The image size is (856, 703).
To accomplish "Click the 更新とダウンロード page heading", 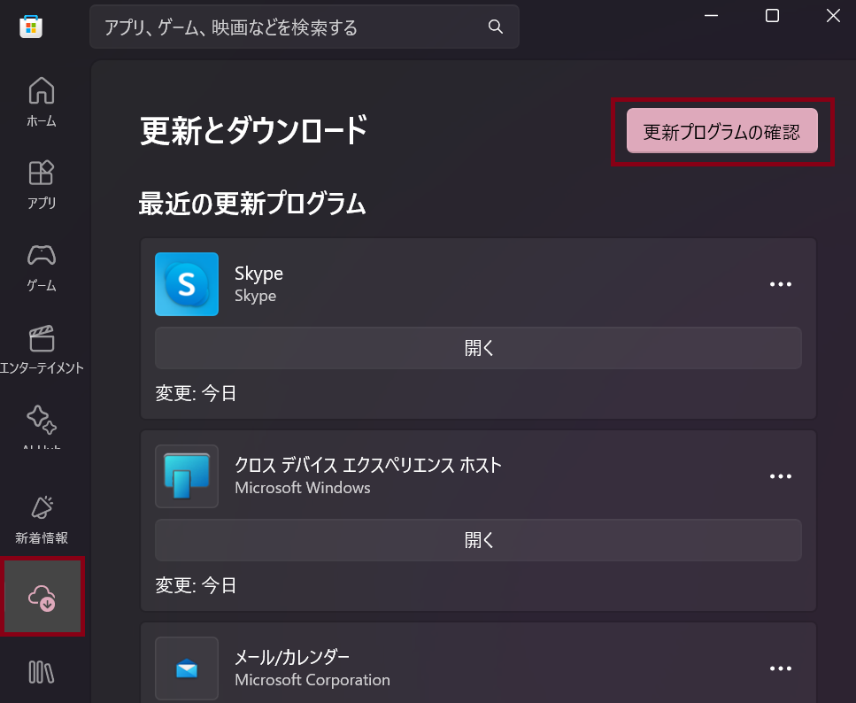I will pyautogui.click(x=254, y=130).
